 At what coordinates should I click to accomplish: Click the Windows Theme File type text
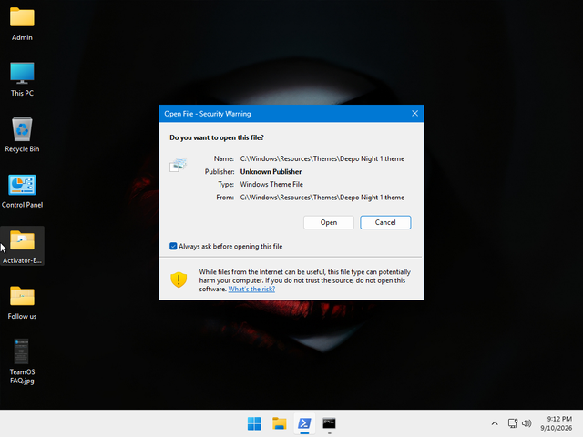click(x=271, y=184)
